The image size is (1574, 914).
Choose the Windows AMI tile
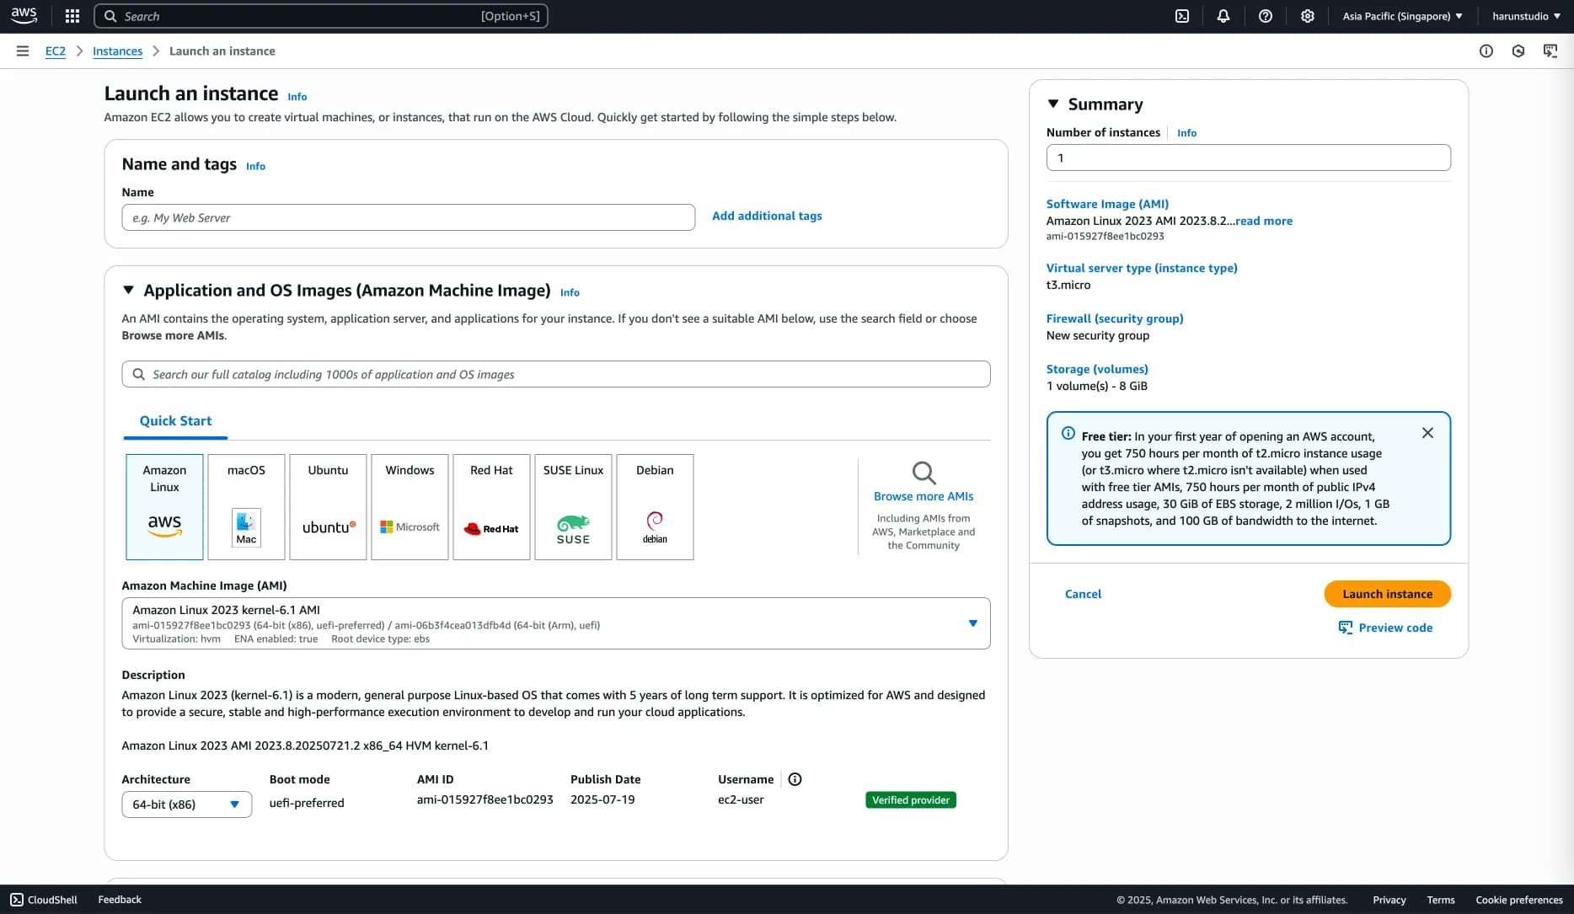(410, 506)
